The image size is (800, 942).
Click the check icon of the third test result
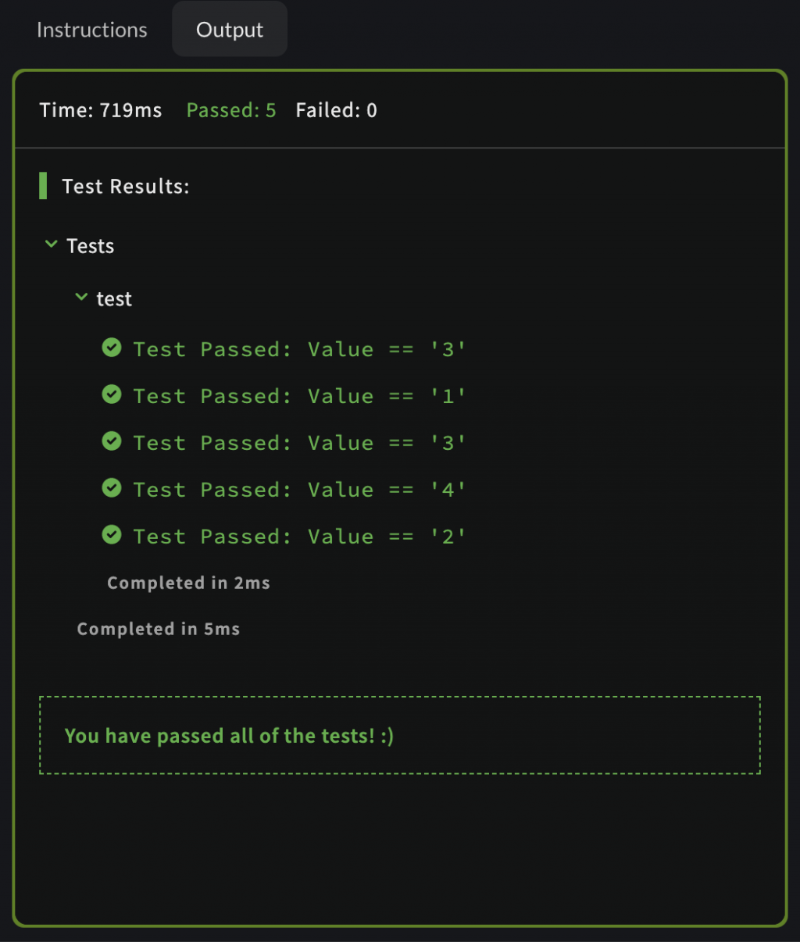coord(112,441)
